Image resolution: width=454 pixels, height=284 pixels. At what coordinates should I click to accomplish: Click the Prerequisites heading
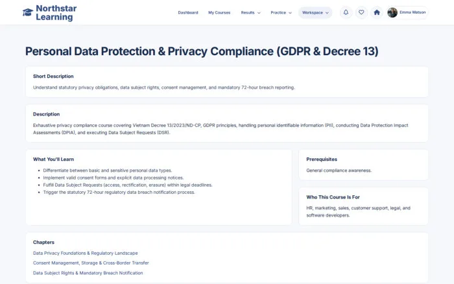pos(322,160)
